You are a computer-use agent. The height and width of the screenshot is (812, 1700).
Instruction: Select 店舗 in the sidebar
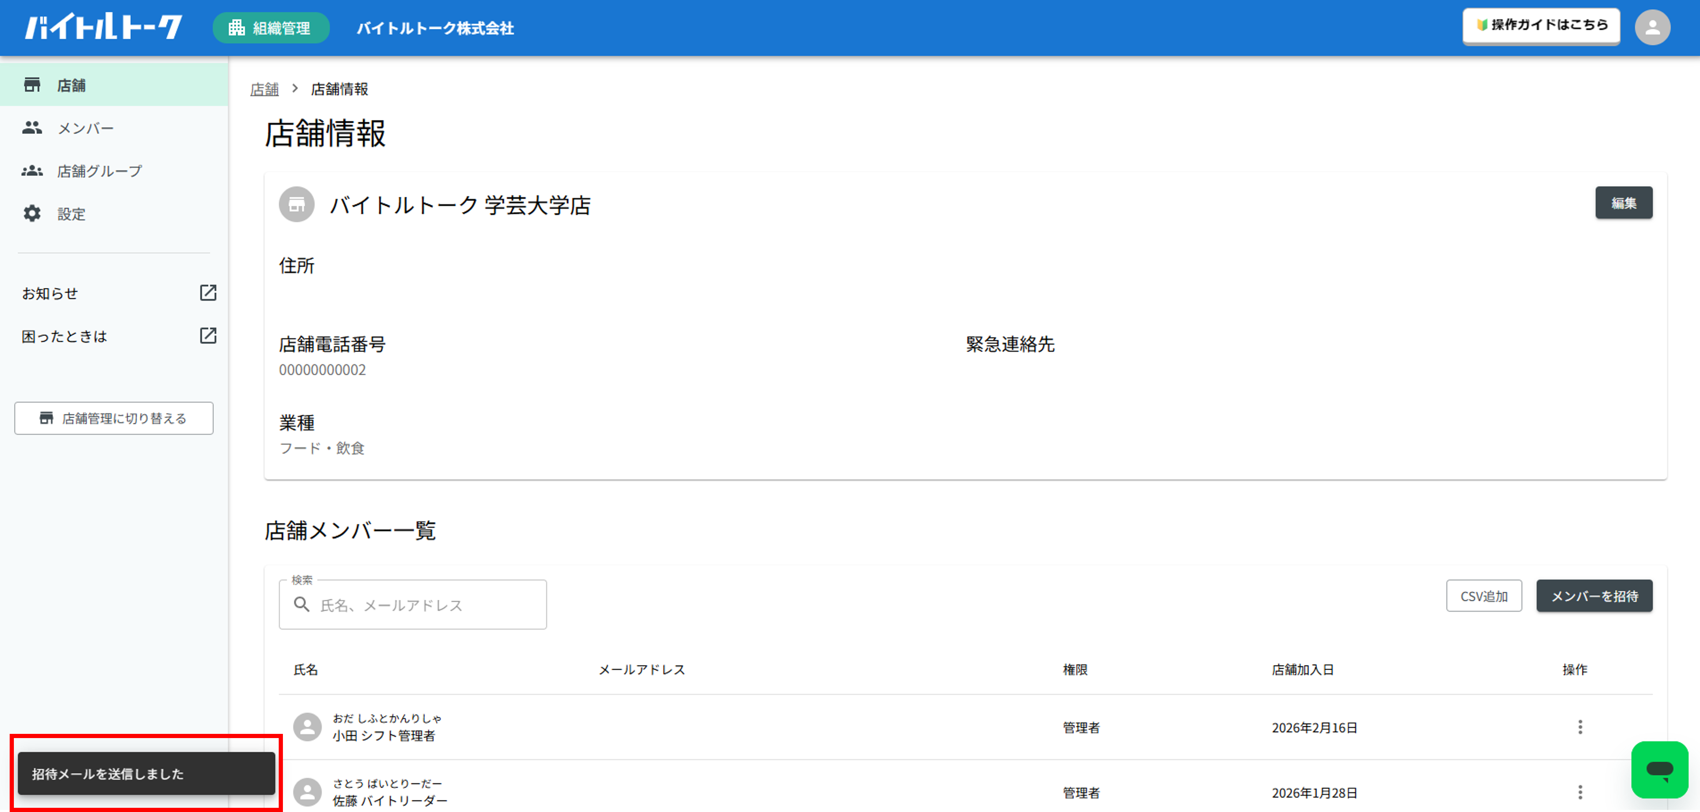pyautogui.click(x=114, y=85)
